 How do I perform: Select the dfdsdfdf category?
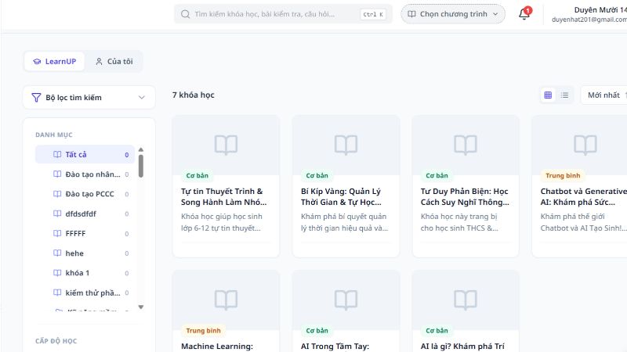click(x=85, y=214)
